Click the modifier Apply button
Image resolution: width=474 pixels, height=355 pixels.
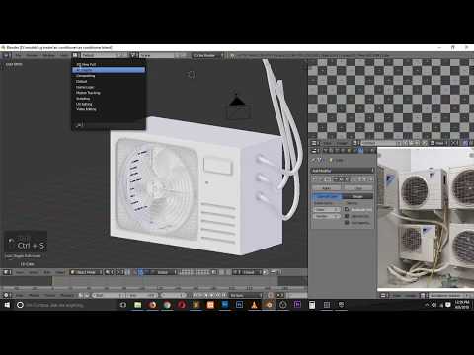click(x=327, y=188)
